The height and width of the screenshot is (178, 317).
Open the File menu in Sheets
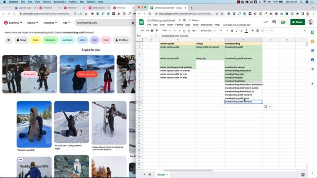[149, 25]
